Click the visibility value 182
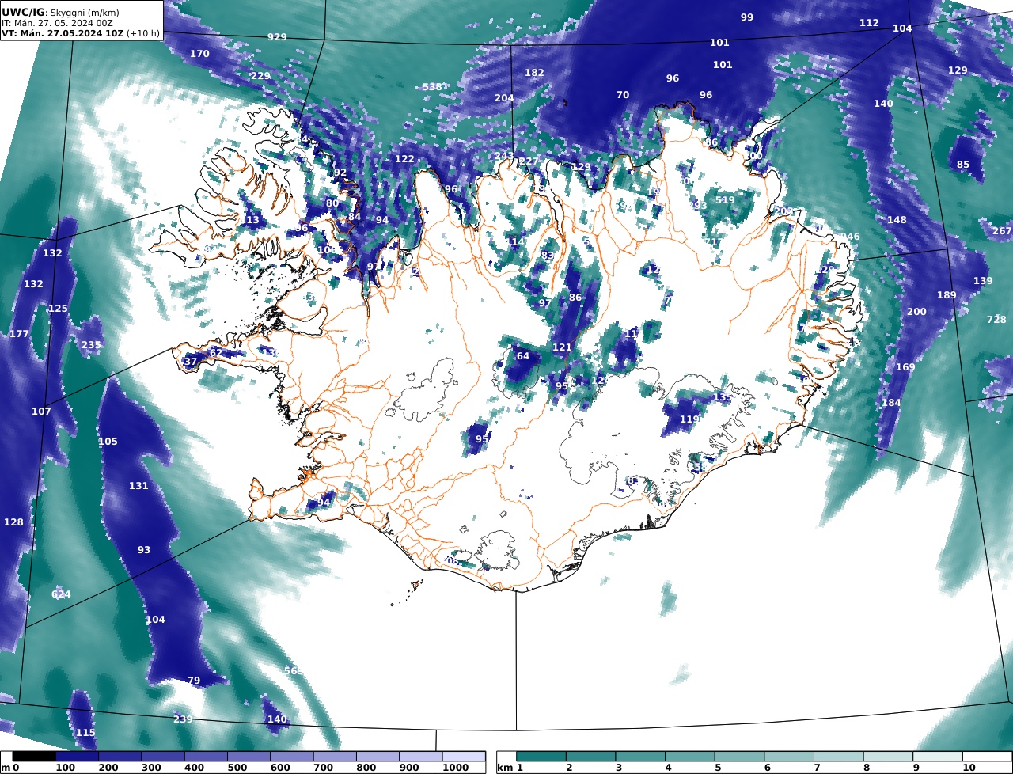Screen dimensions: 1013x774 (x=534, y=73)
